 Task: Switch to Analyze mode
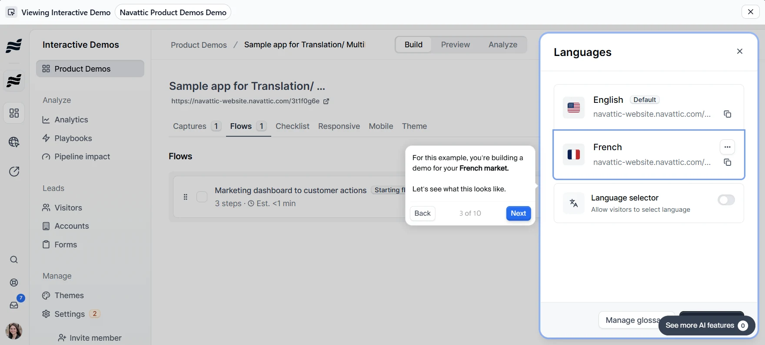click(502, 45)
